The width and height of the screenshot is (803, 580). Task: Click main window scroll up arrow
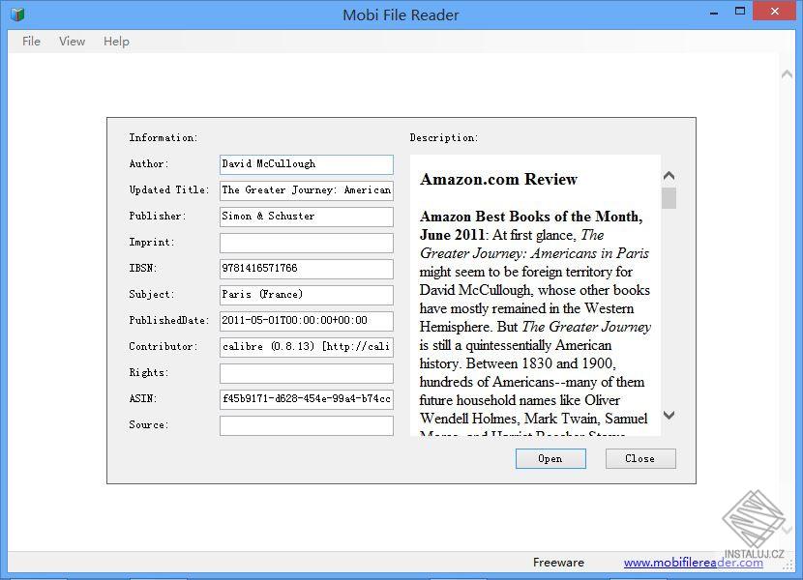(x=787, y=74)
